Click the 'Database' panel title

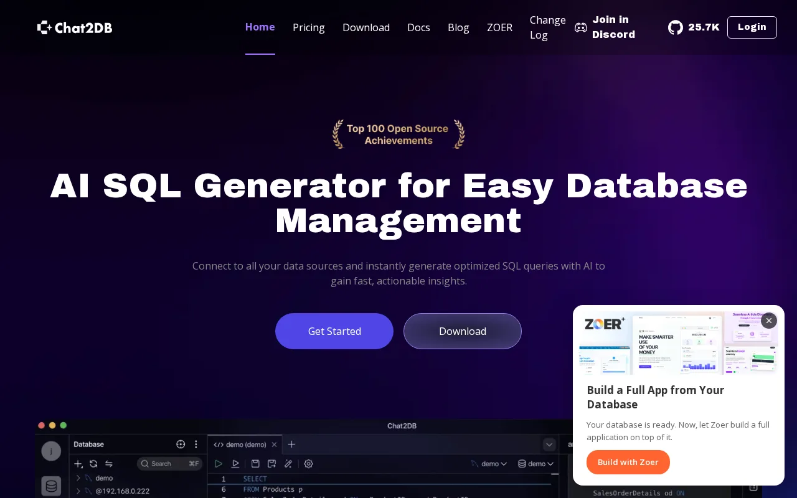[x=89, y=444]
